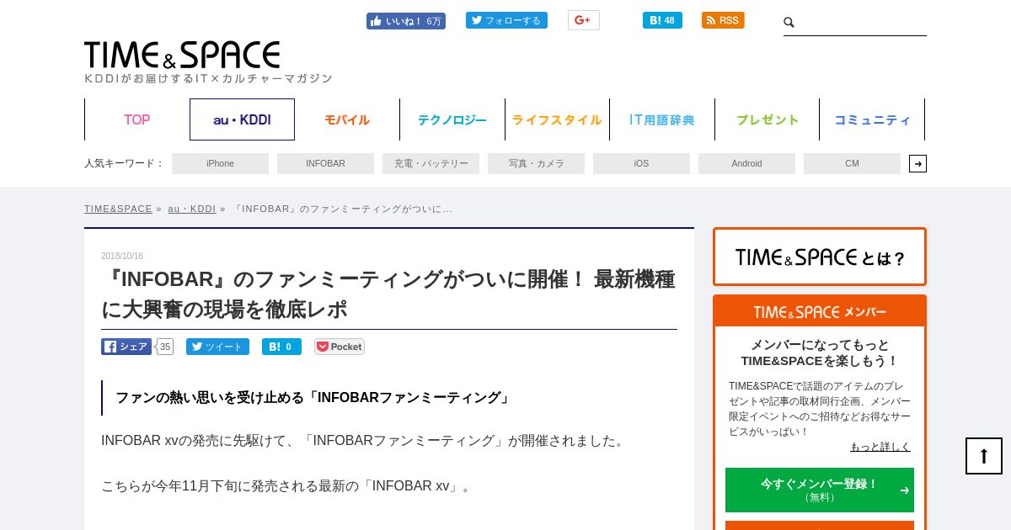Click the 今すぐメンバー登録！ green button
The height and width of the screenshot is (530, 1011).
click(x=820, y=490)
